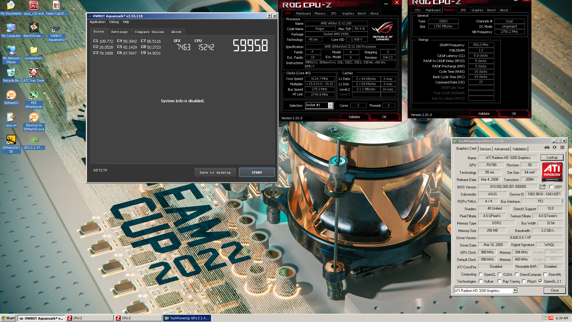Open screenshots folder on desktop

coord(34,53)
